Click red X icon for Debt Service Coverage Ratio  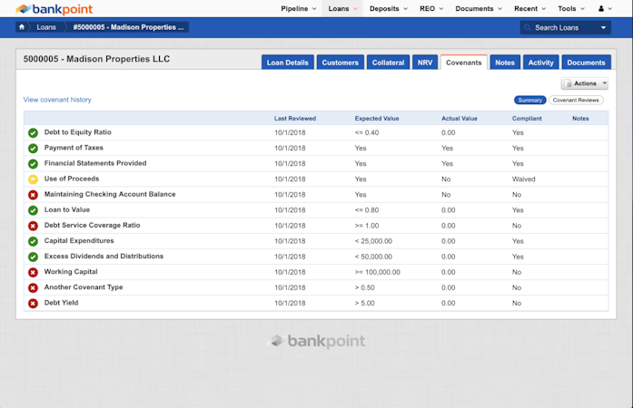(x=33, y=226)
